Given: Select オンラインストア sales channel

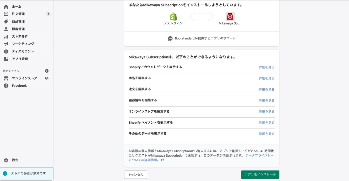Looking at the screenshot, I should click(25, 78).
